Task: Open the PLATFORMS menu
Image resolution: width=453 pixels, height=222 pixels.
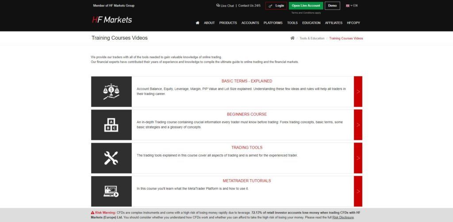Action: click(x=273, y=23)
